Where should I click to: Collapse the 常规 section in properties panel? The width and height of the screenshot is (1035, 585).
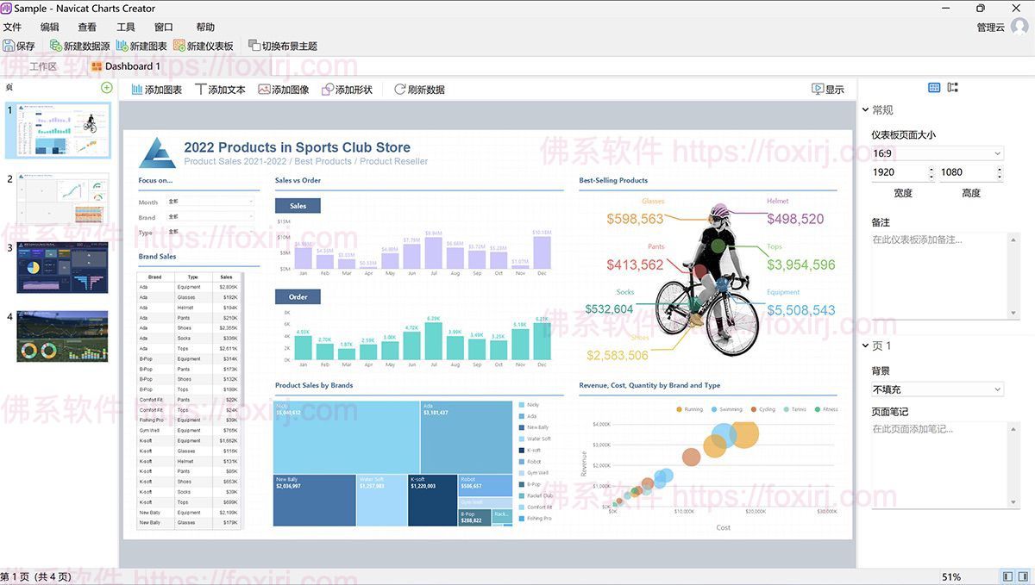tap(865, 109)
